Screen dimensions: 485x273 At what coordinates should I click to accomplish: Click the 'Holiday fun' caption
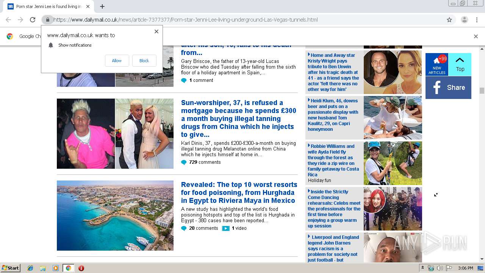319,180
